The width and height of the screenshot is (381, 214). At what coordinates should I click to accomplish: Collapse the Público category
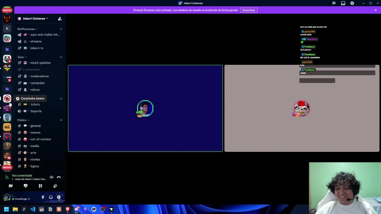tap(23, 120)
